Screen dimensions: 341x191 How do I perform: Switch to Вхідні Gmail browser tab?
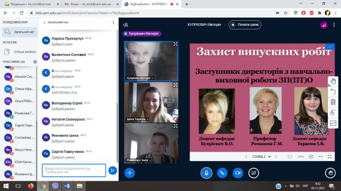[x=91, y=4]
